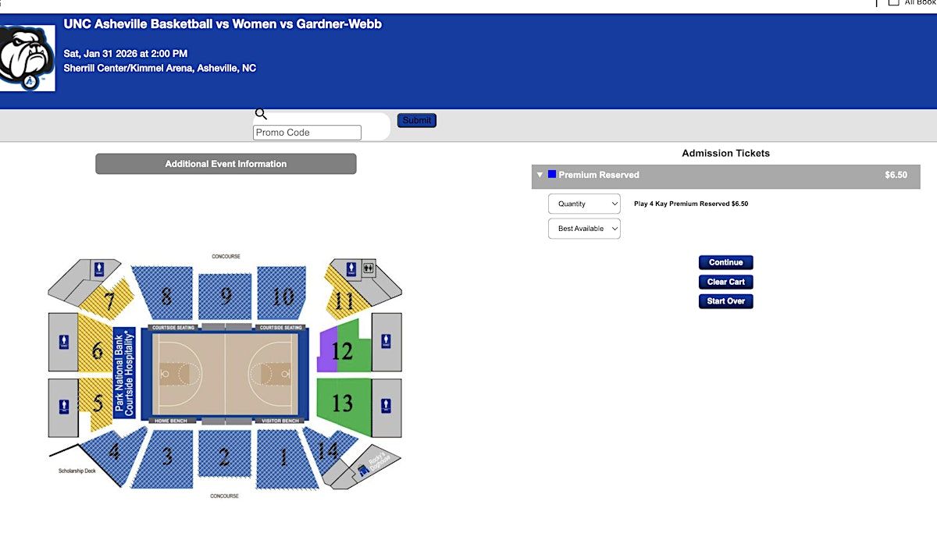Click the restroom icon right of section 12

[386, 342]
